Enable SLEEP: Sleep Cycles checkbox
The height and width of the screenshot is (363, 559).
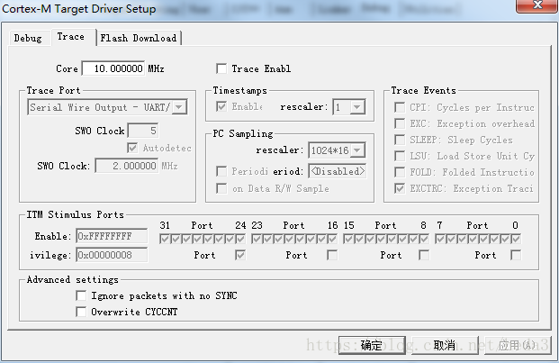(400, 140)
